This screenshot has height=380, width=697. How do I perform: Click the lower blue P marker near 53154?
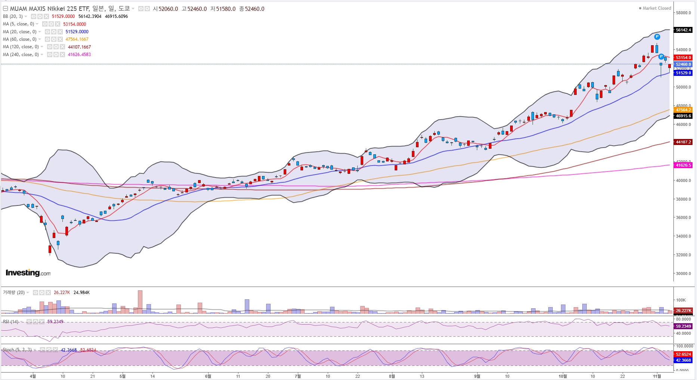[x=661, y=57]
